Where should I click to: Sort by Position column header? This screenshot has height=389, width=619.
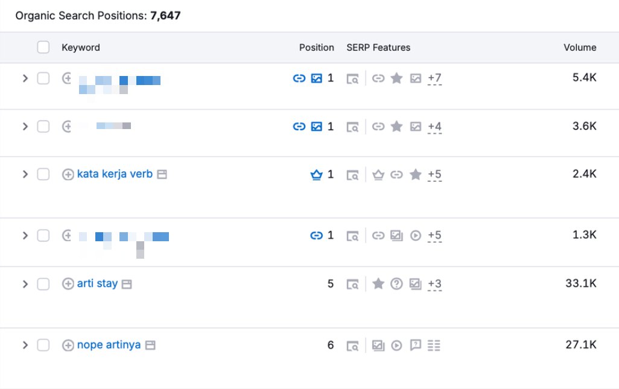click(317, 47)
